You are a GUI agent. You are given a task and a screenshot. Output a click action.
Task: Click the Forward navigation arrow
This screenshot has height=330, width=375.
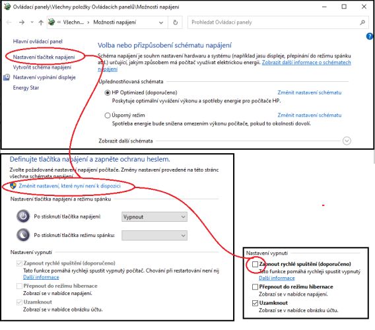point(22,22)
